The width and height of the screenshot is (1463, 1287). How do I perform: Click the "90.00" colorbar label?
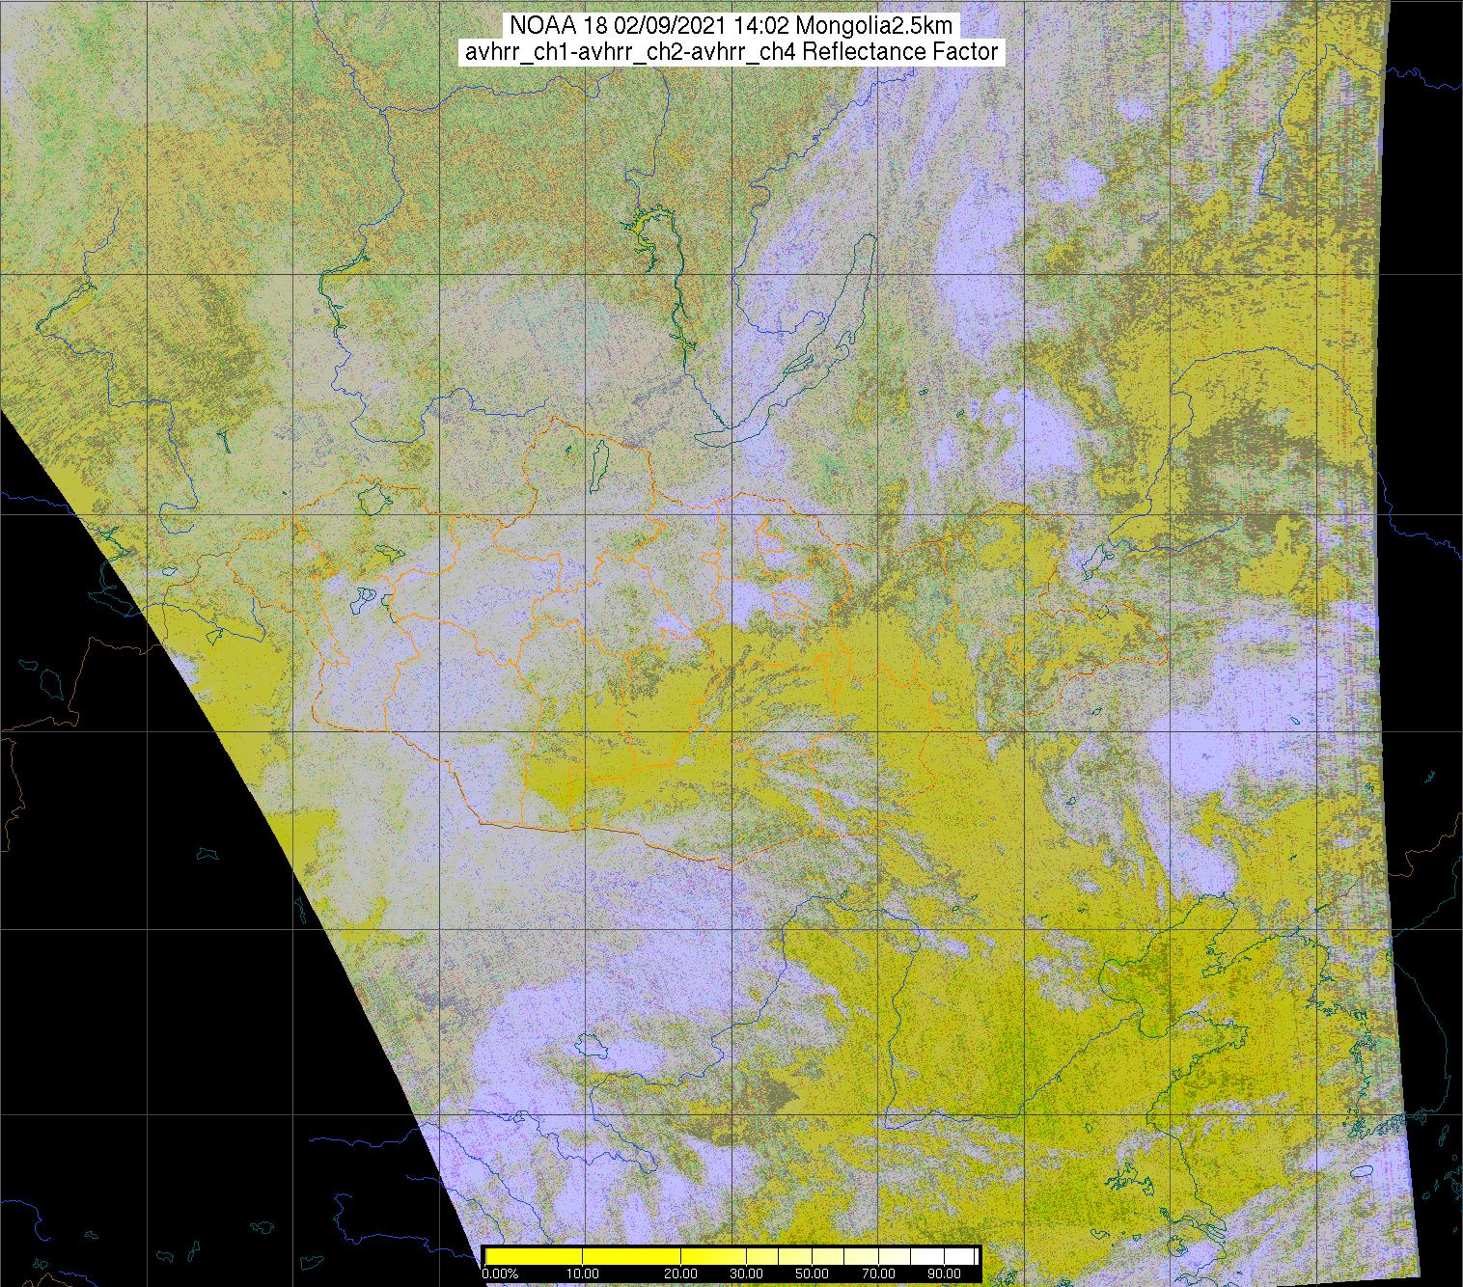[944, 1273]
